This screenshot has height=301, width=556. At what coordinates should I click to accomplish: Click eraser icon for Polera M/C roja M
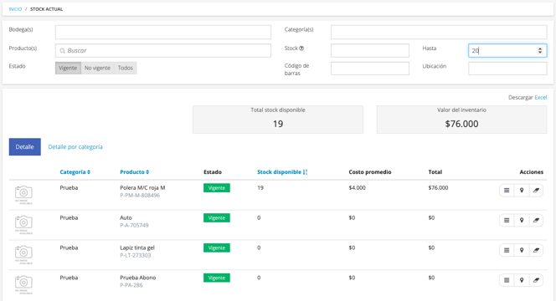(x=536, y=191)
